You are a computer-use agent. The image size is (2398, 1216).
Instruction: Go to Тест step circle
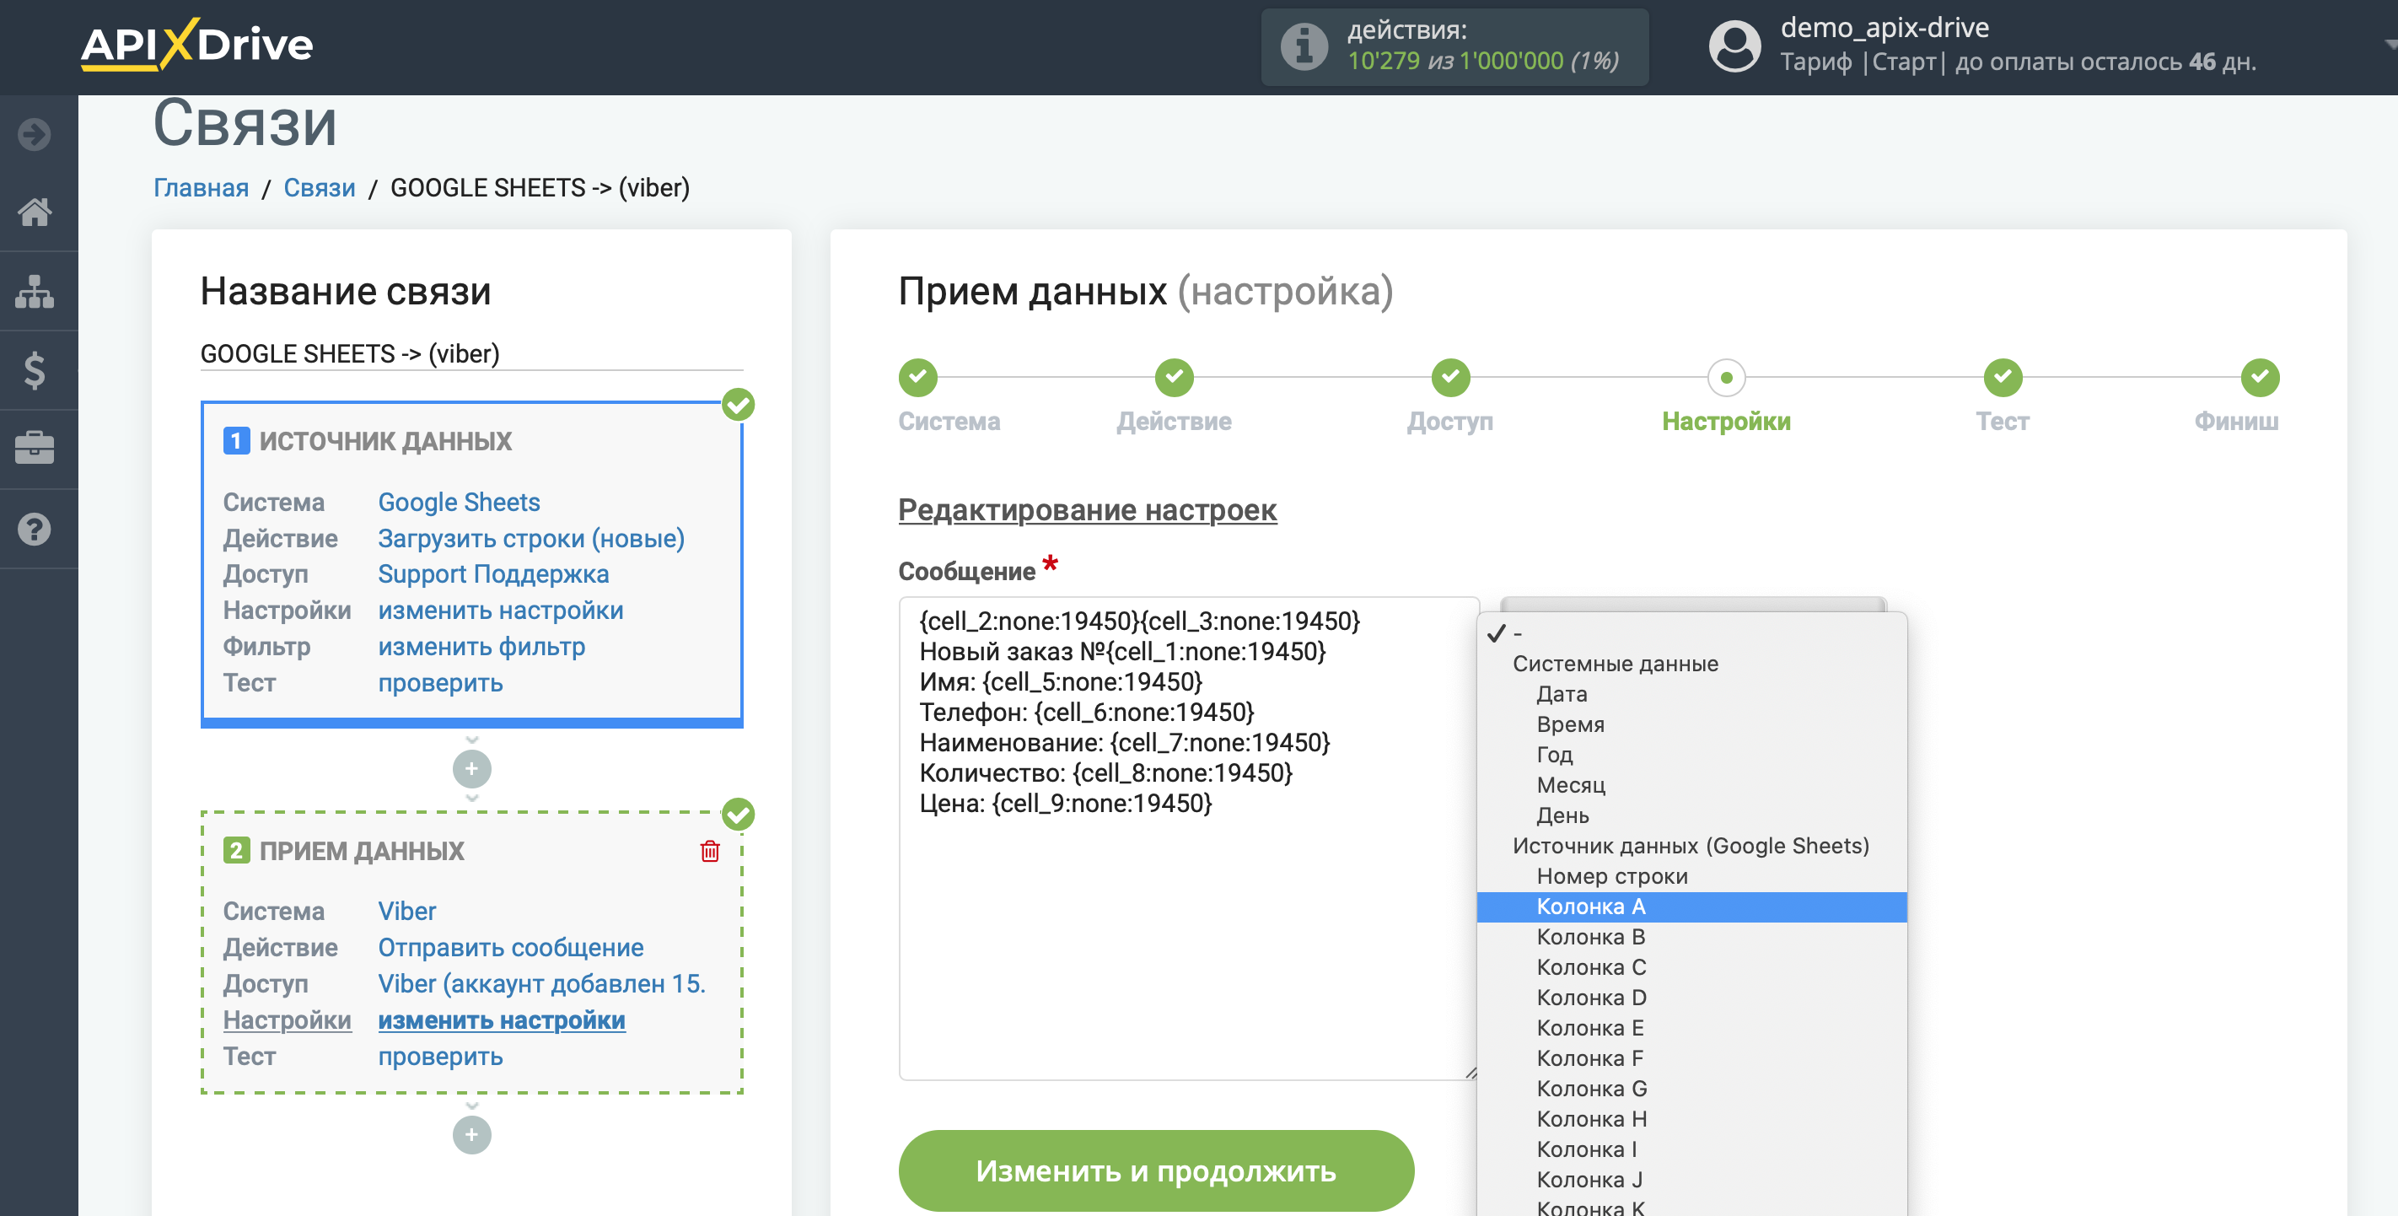click(2003, 377)
